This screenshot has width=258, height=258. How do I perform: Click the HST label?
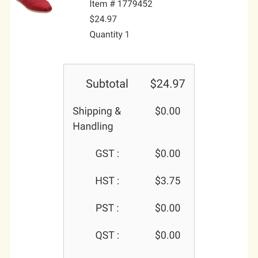[107, 181]
